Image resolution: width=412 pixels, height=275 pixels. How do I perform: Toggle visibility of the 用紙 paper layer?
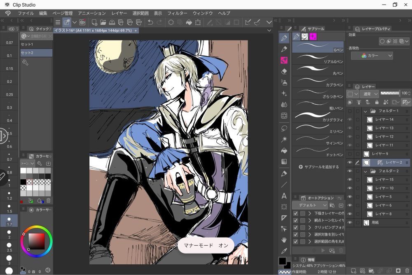(x=350, y=222)
